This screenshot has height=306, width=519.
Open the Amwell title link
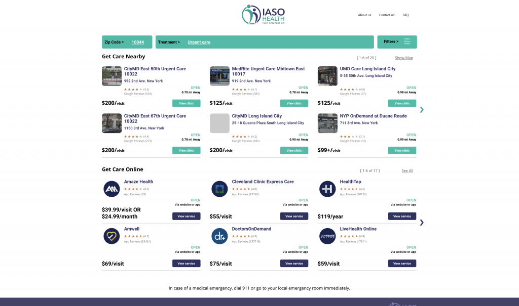[131, 229]
